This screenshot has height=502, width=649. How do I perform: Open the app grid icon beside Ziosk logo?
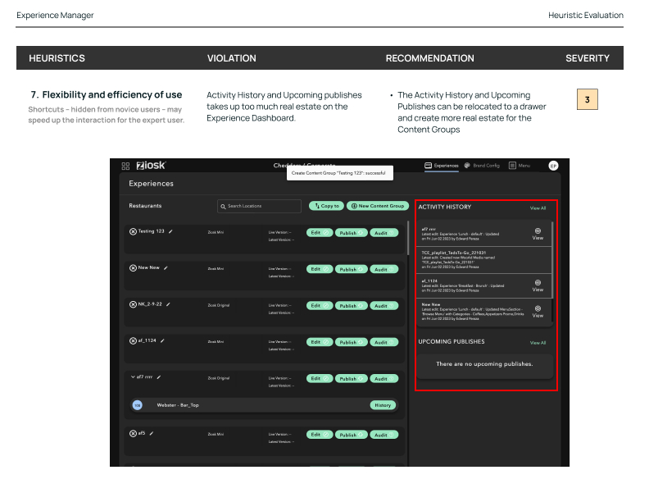click(x=125, y=166)
